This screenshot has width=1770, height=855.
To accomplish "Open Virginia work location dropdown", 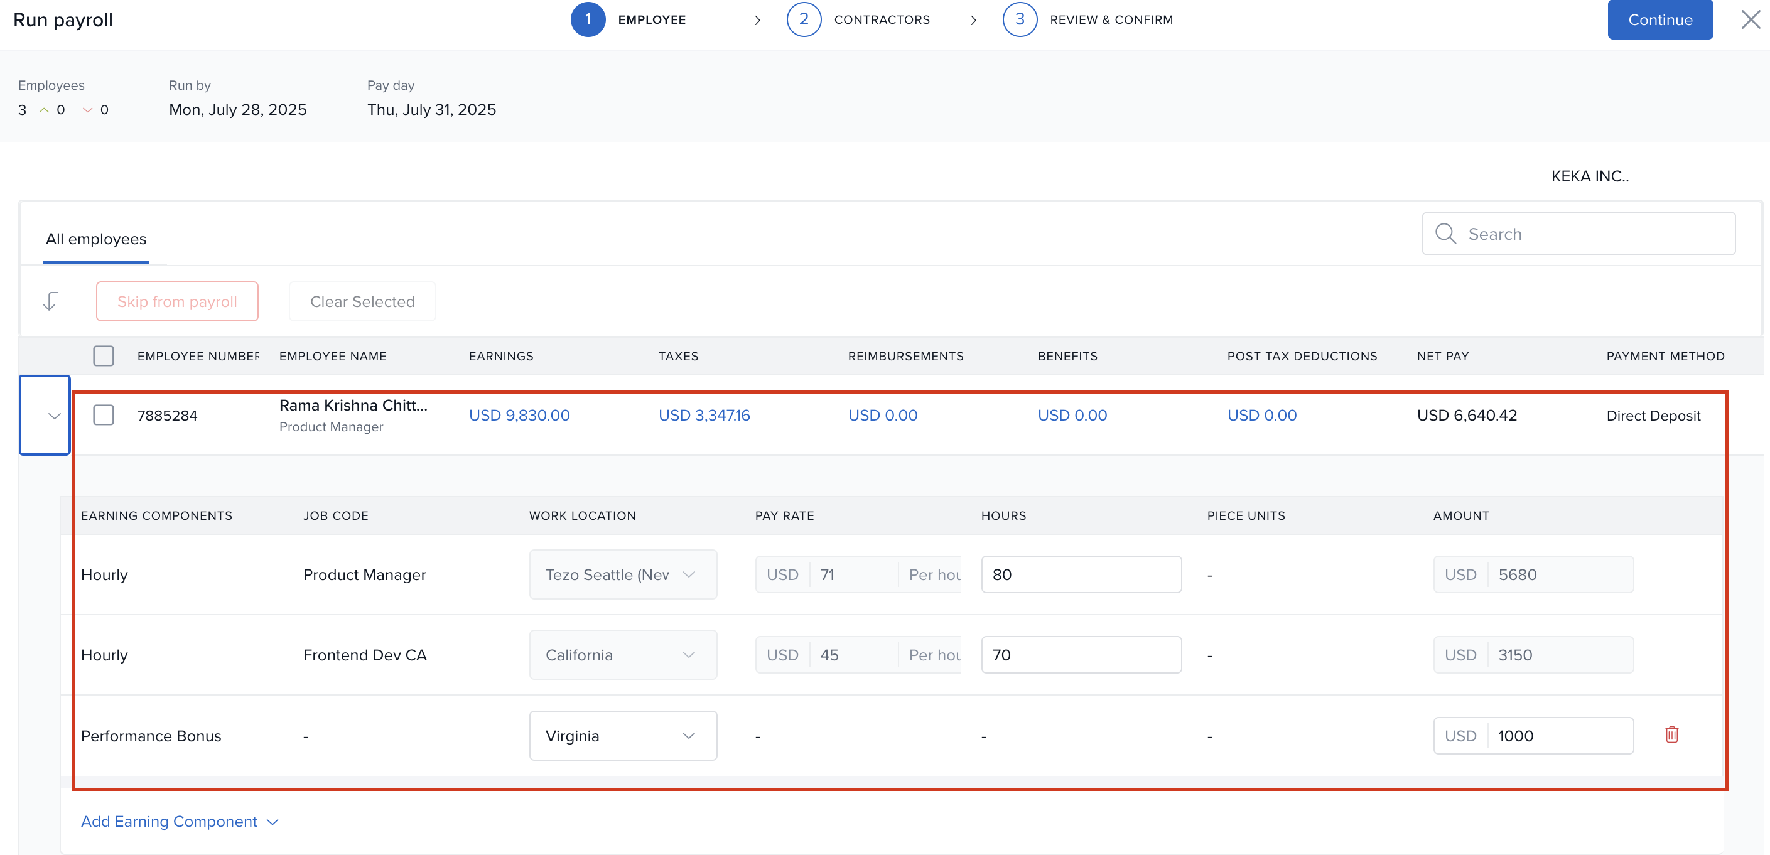I will 622,736.
